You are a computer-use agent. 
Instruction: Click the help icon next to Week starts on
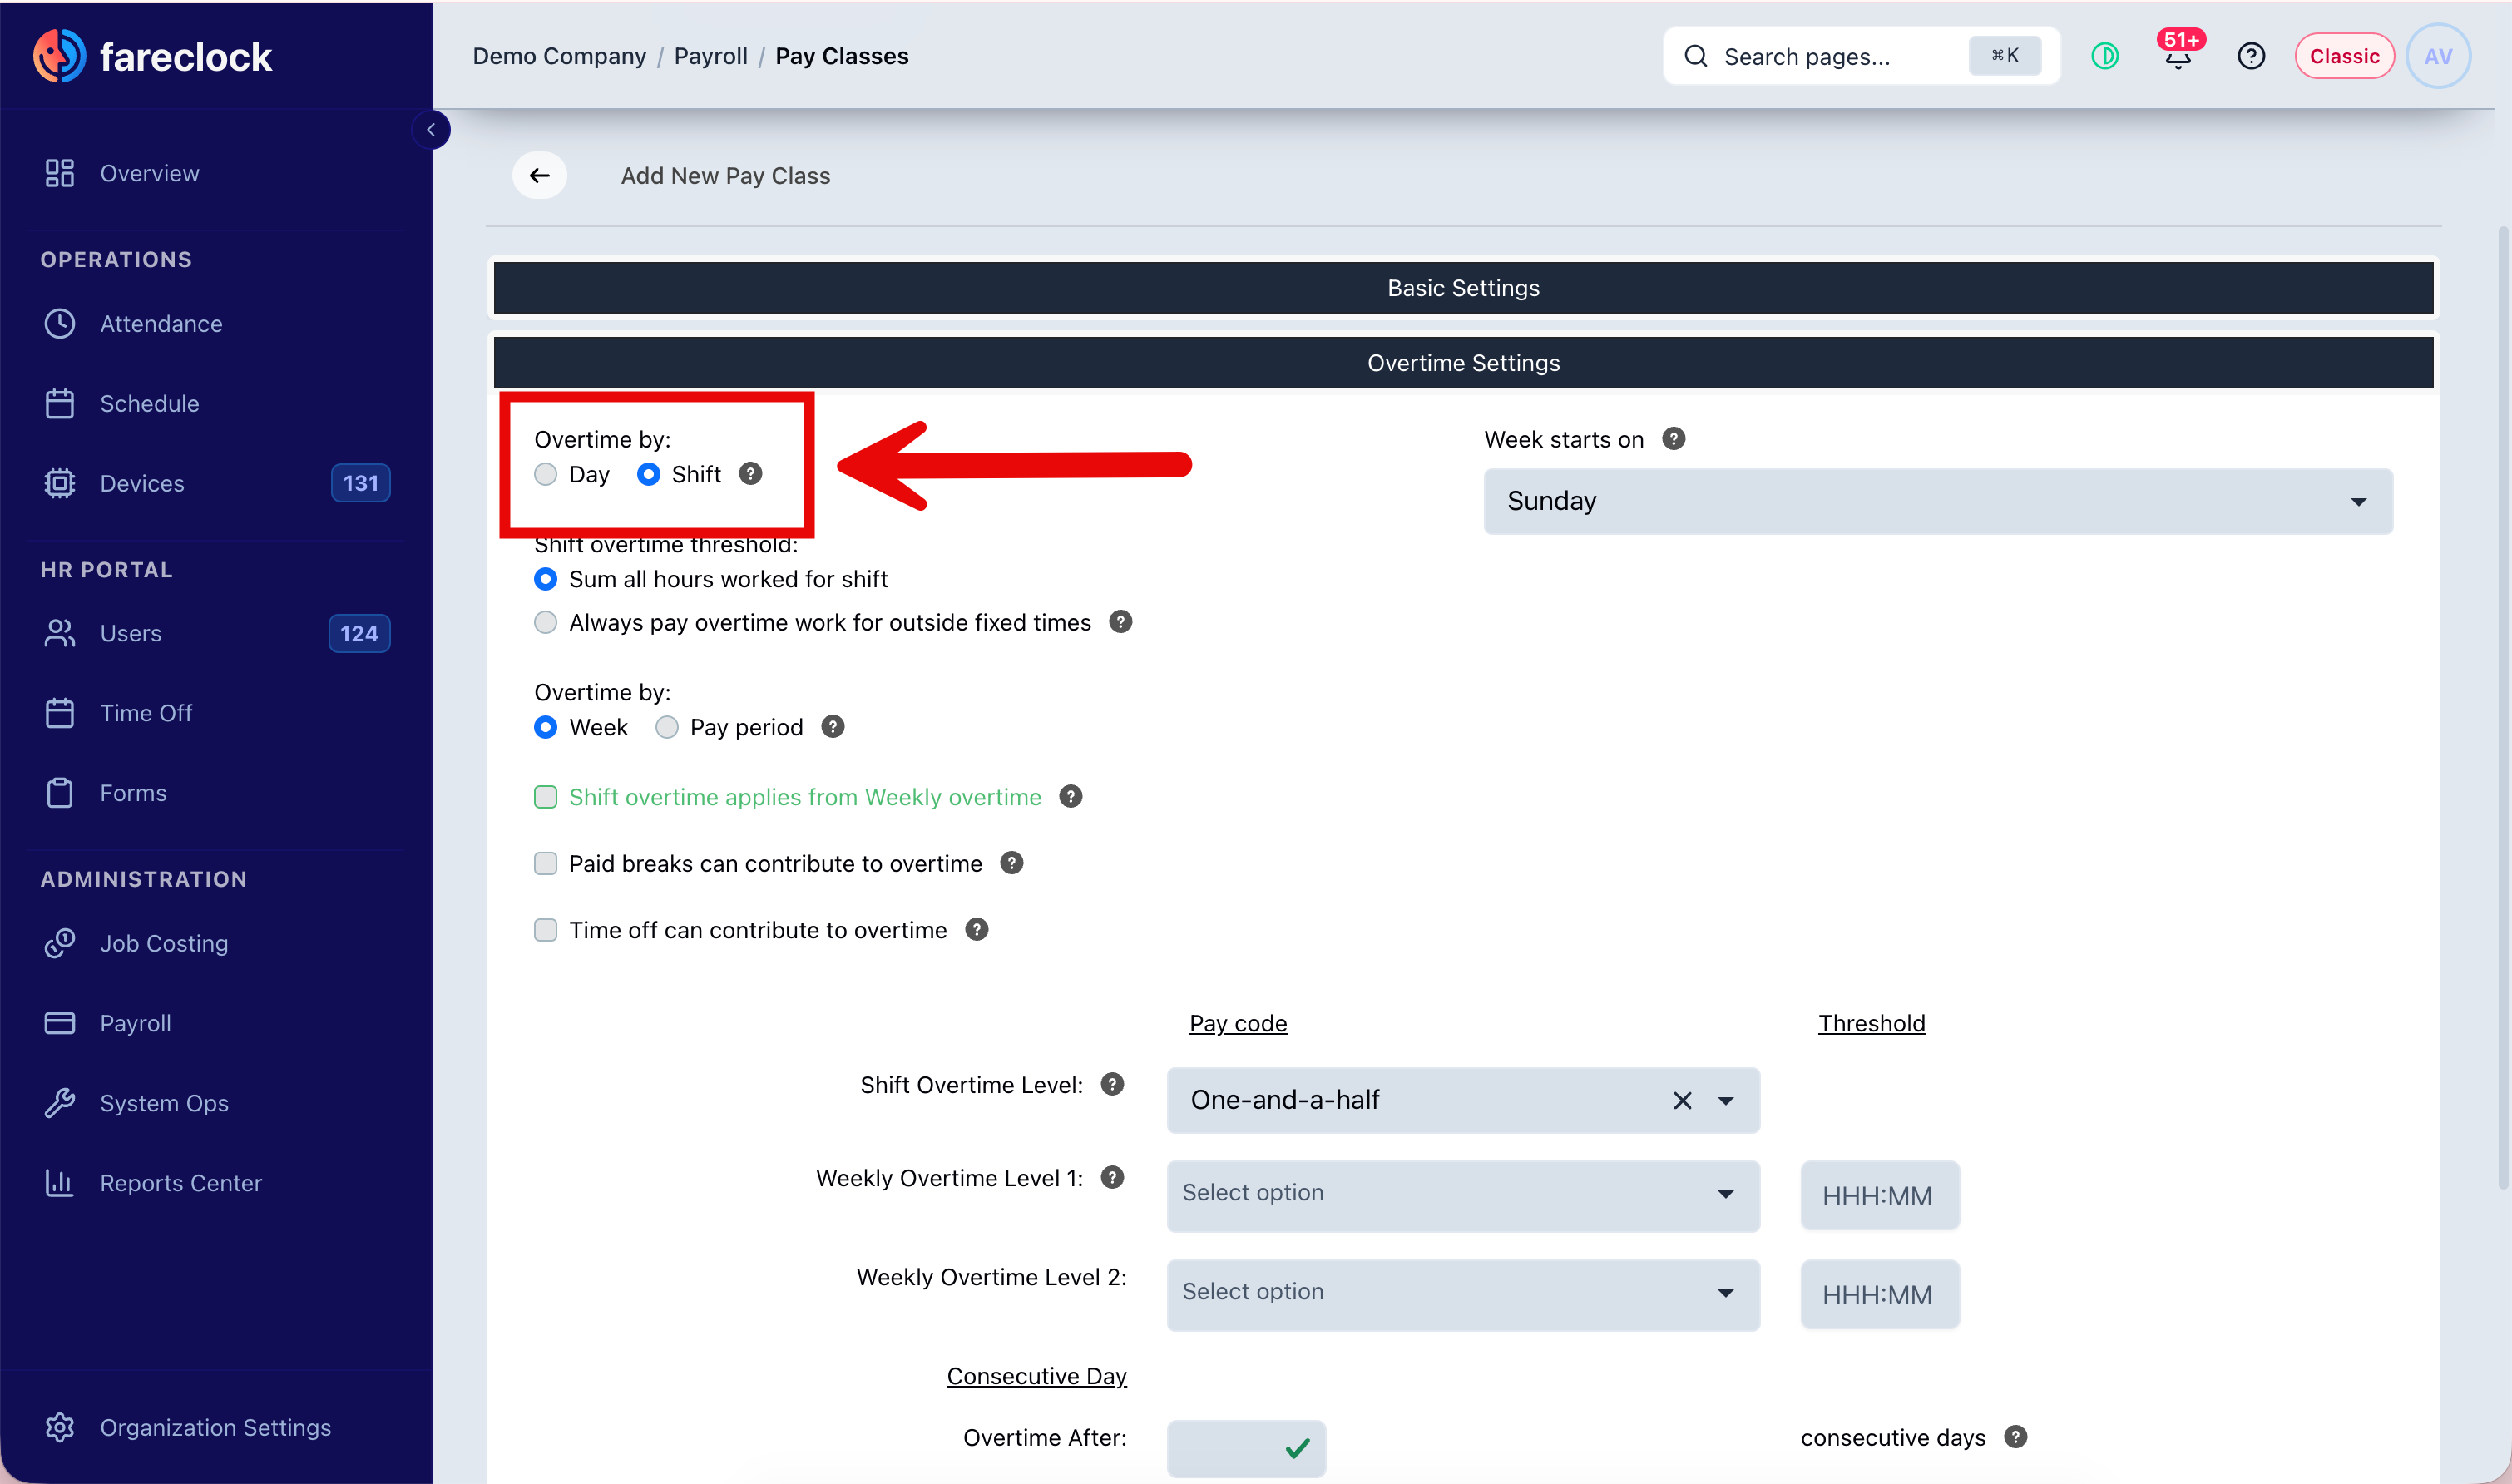(1674, 439)
